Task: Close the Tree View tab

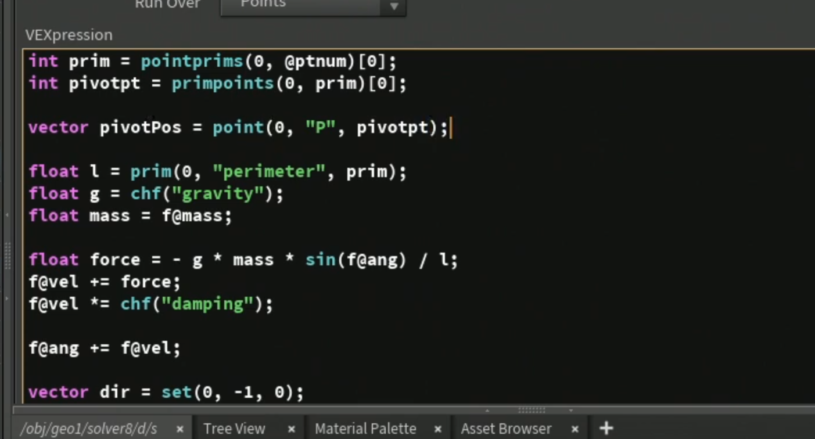Action: 292,429
